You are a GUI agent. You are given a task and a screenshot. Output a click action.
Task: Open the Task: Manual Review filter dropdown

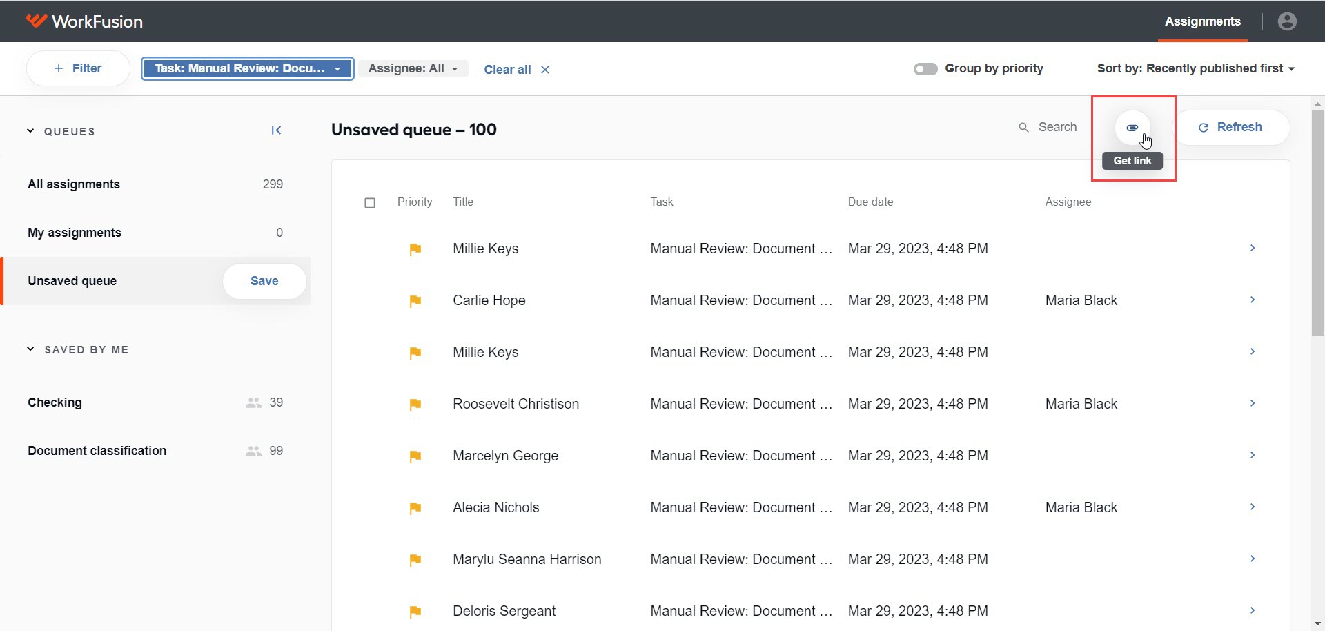[248, 68]
